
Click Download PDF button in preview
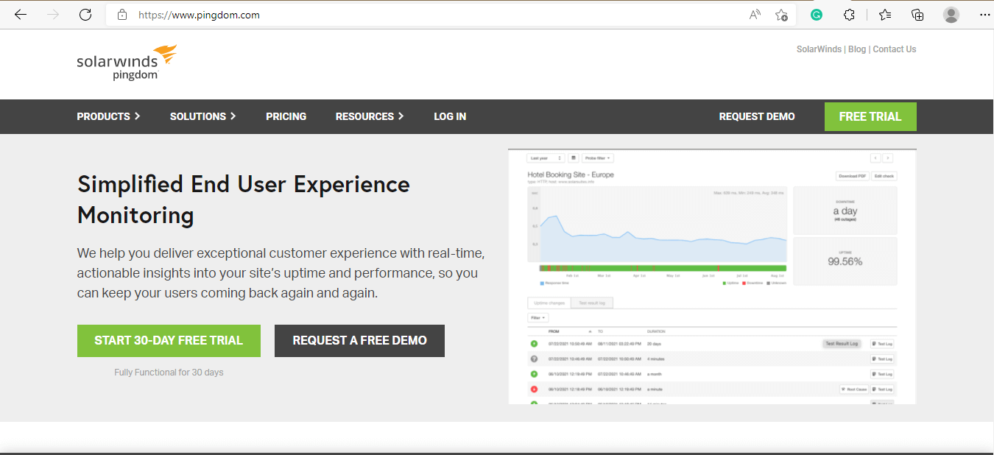click(852, 176)
